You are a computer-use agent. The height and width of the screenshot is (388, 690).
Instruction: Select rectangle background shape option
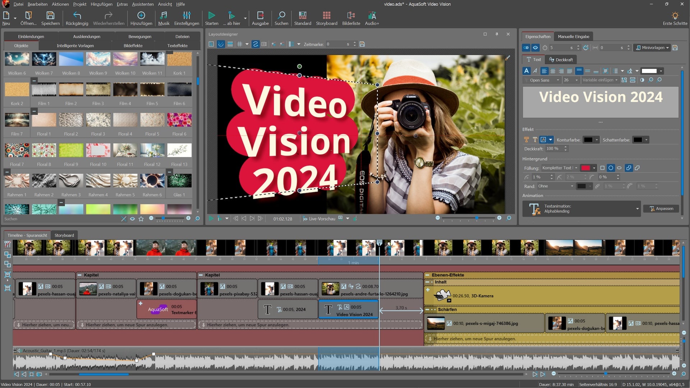tap(602, 168)
